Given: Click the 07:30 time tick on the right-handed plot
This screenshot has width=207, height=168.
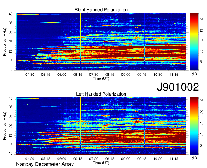Looking at the screenshot, I should point(94,75).
